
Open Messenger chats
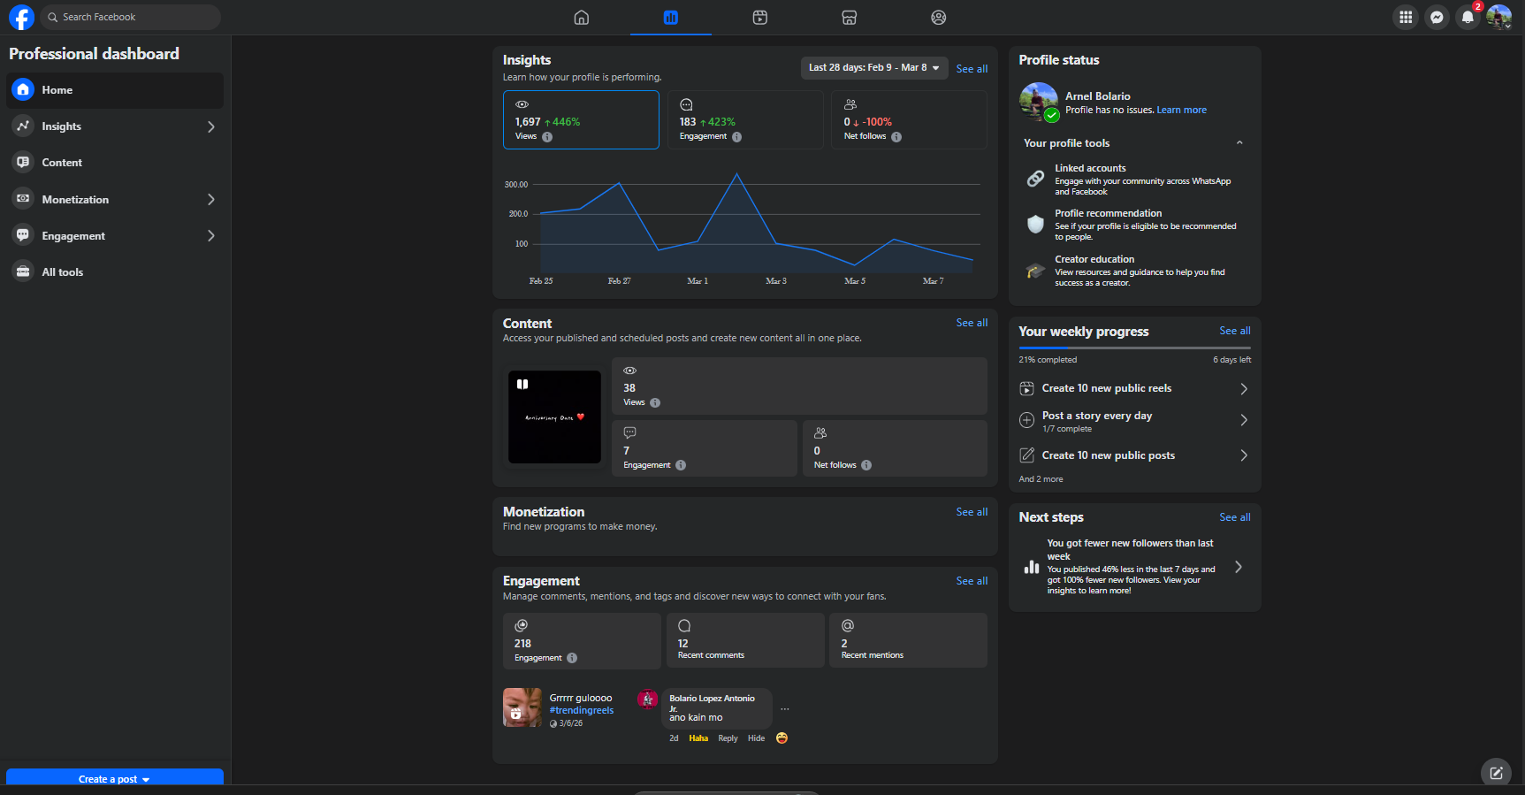(1437, 17)
